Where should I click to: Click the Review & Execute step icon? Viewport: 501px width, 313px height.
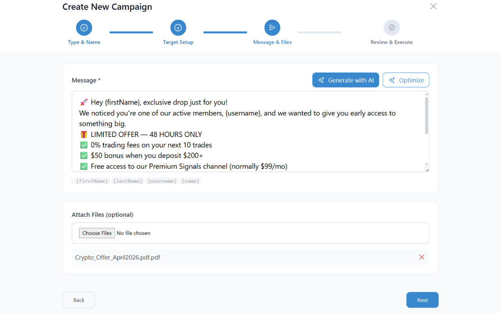(391, 28)
